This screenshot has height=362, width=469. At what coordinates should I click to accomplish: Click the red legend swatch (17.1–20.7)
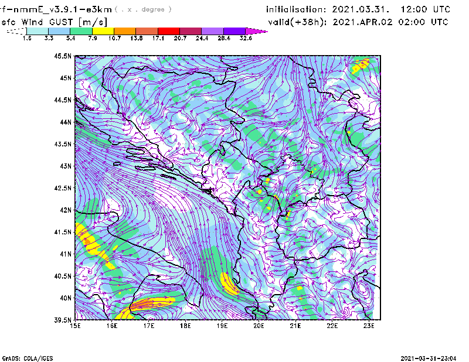(169, 31)
